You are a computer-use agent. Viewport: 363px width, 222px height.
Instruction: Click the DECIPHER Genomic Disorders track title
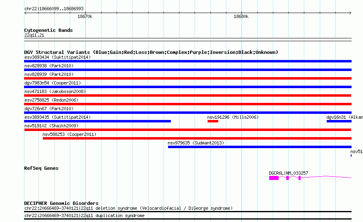point(61,203)
